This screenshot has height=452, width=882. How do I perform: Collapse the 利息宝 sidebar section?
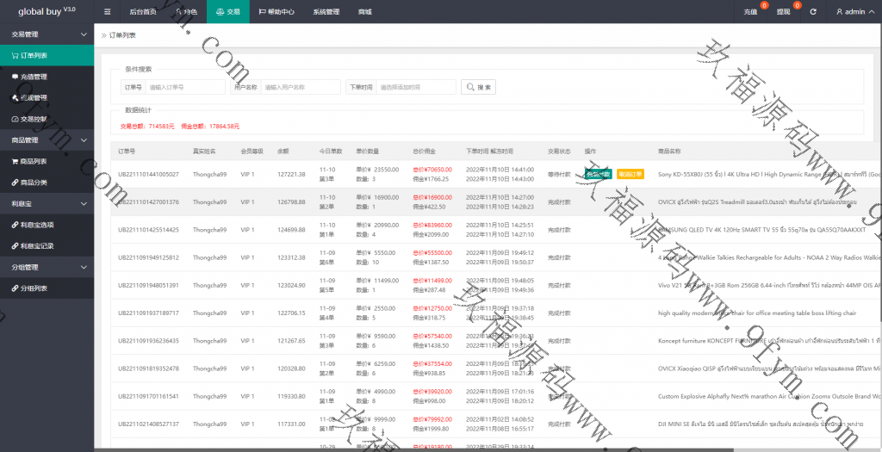pos(84,203)
